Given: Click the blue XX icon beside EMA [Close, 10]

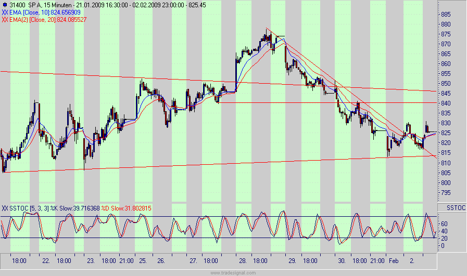Looking at the screenshot, I should pos(5,12).
